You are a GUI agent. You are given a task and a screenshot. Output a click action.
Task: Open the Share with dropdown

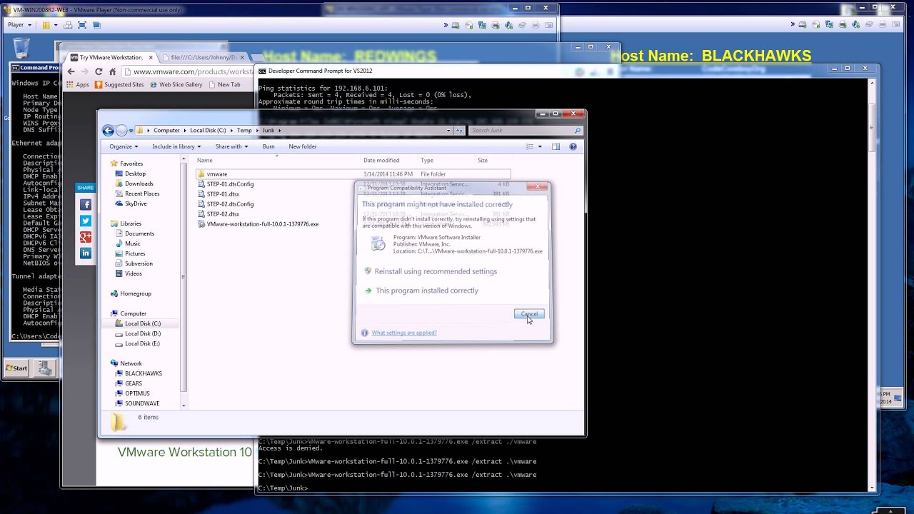(x=232, y=146)
